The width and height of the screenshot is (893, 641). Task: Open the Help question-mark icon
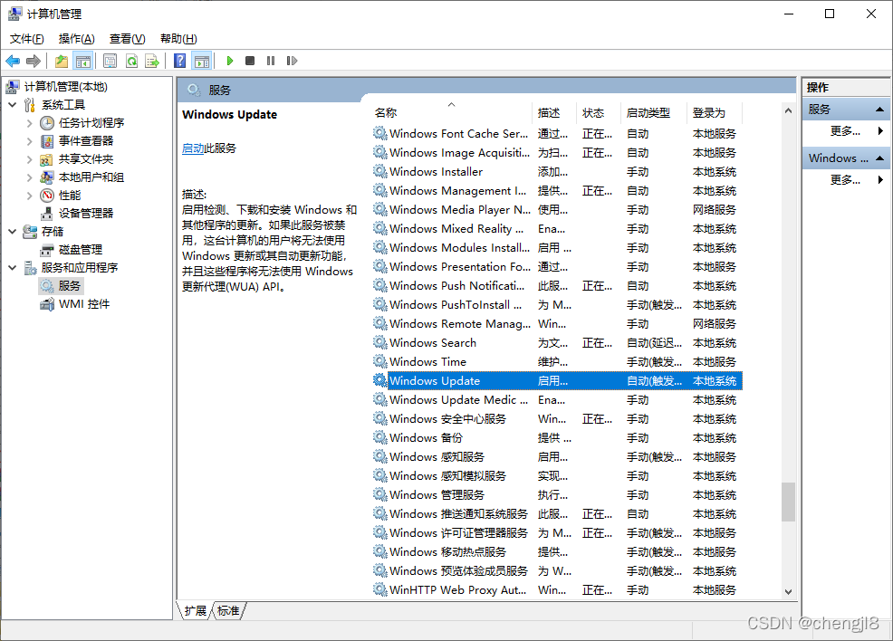pyautogui.click(x=180, y=61)
